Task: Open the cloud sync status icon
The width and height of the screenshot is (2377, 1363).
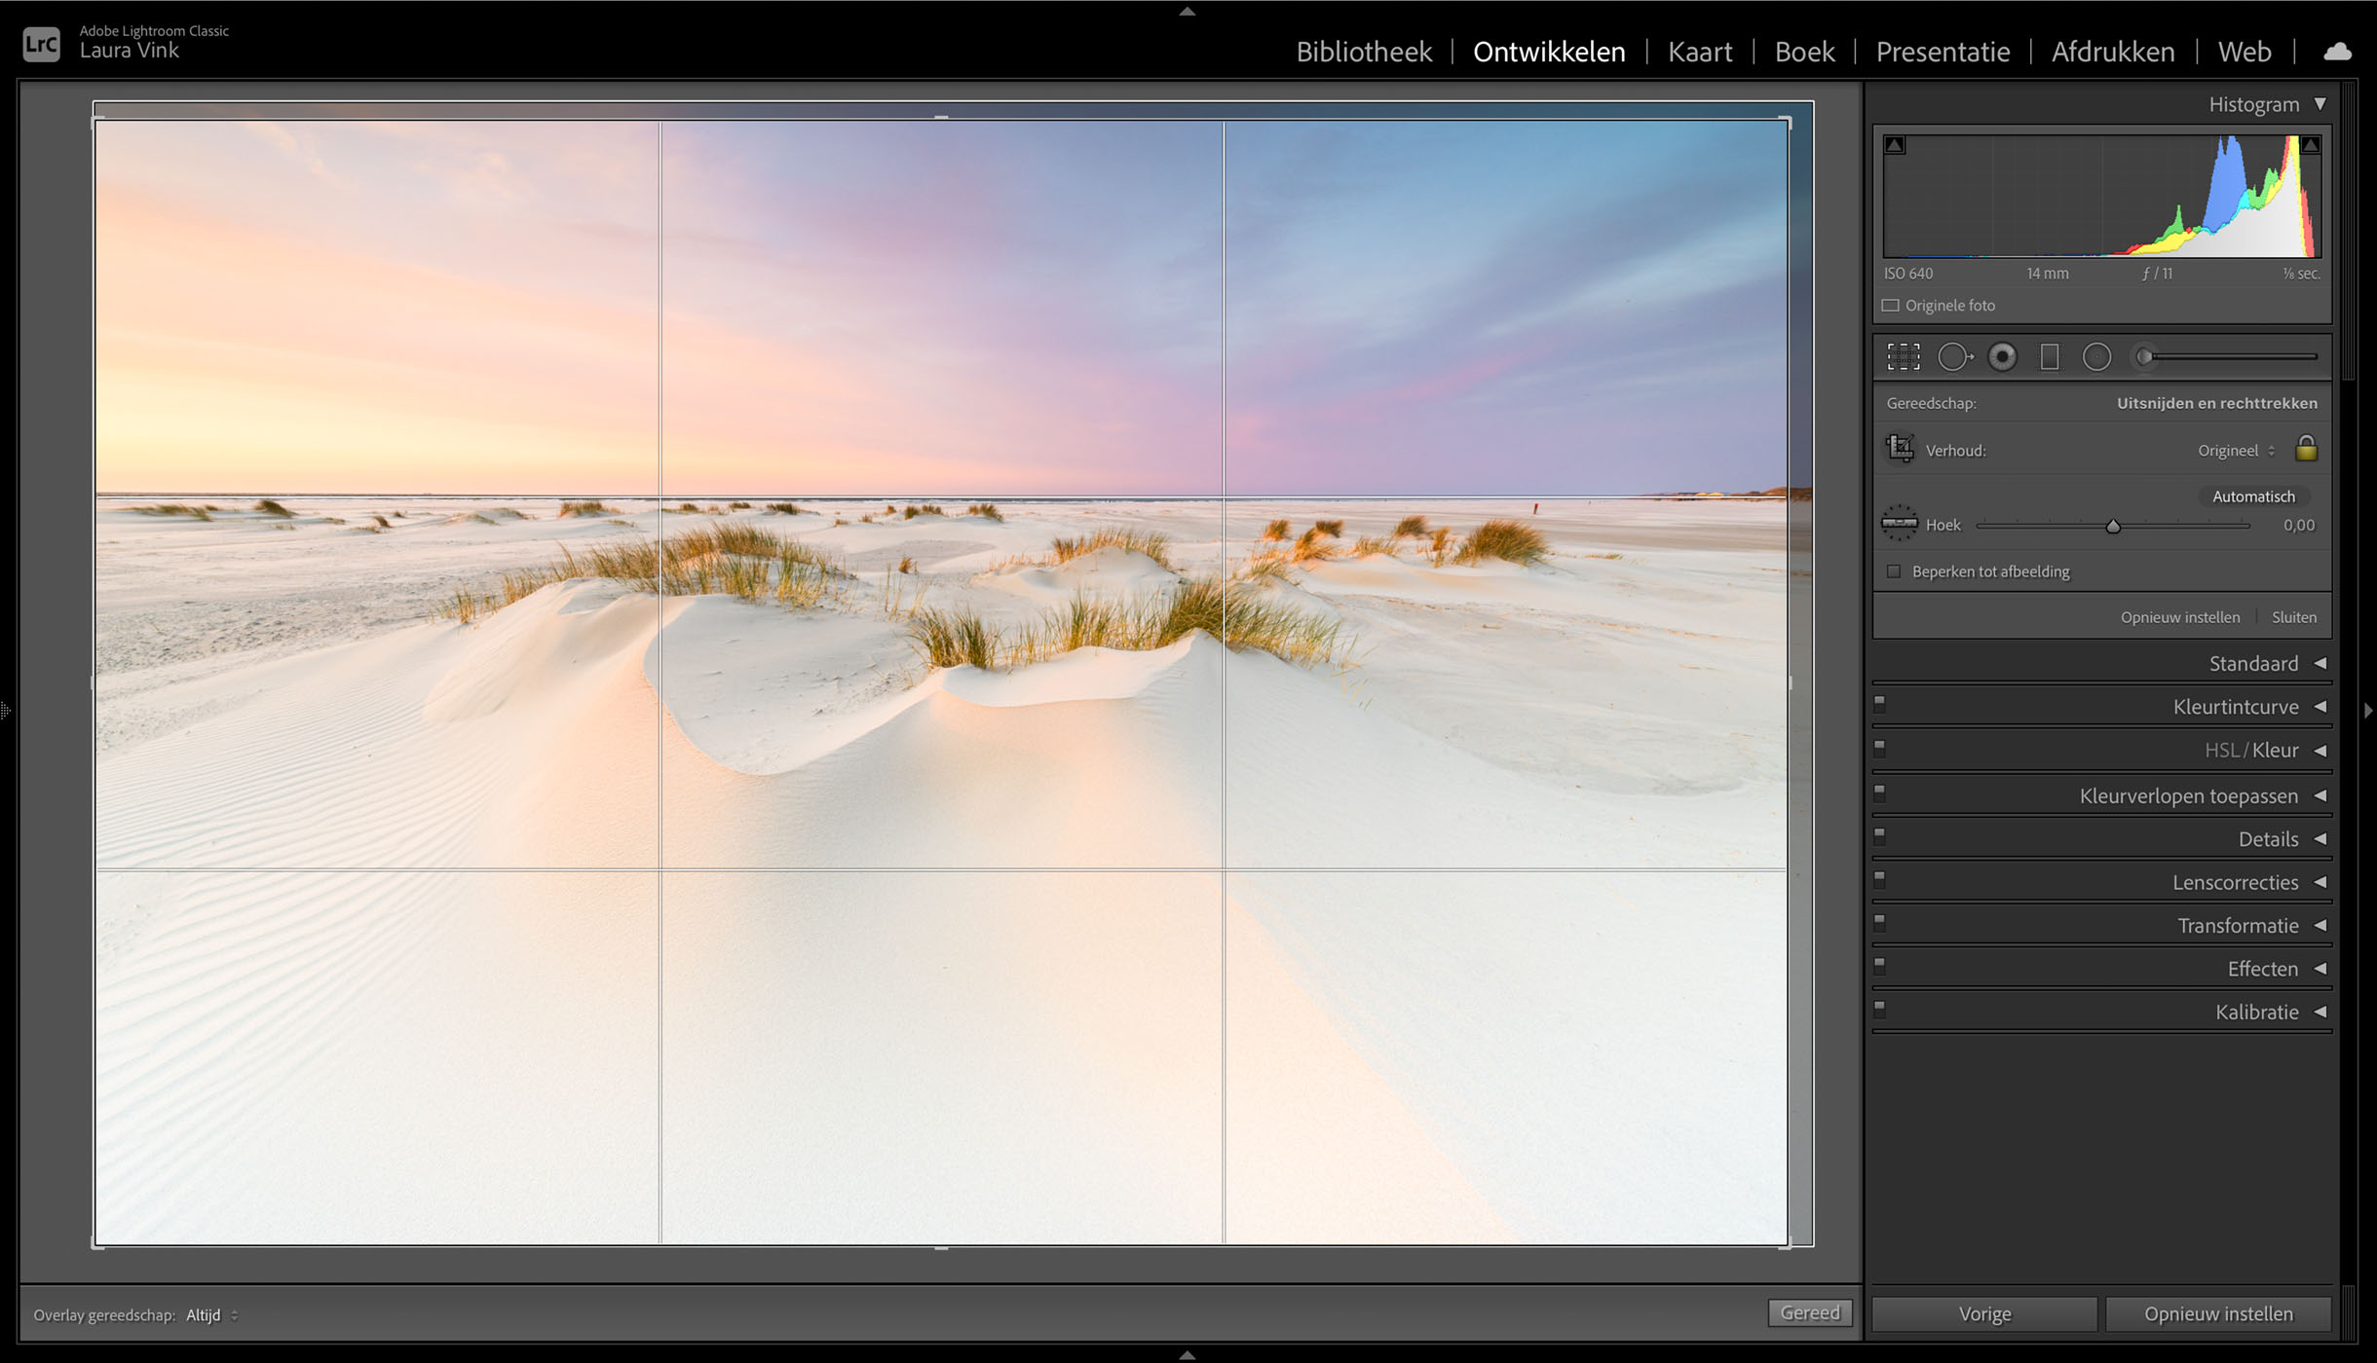Action: 2337,52
